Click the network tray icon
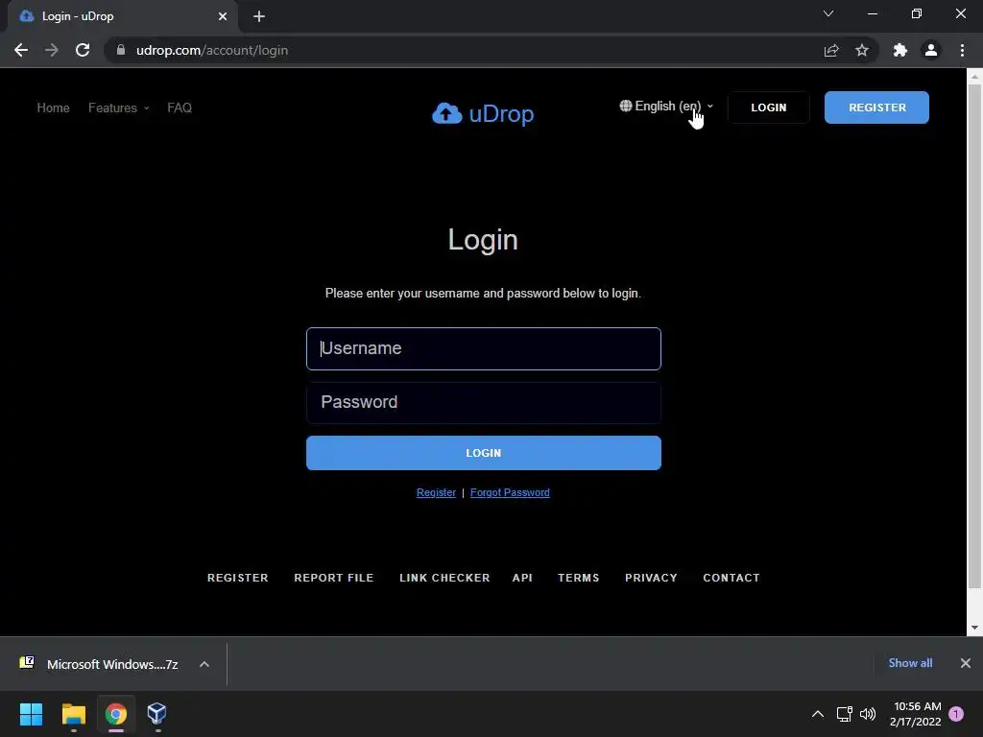 point(844,714)
